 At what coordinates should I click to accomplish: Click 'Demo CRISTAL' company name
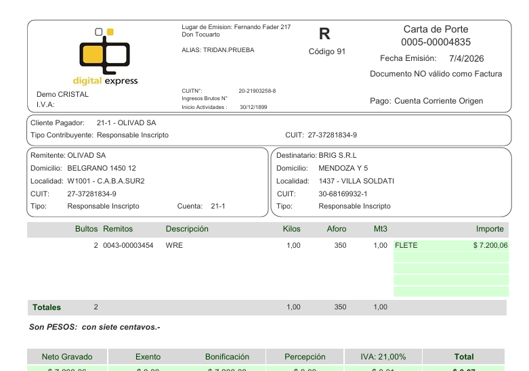tap(62, 94)
